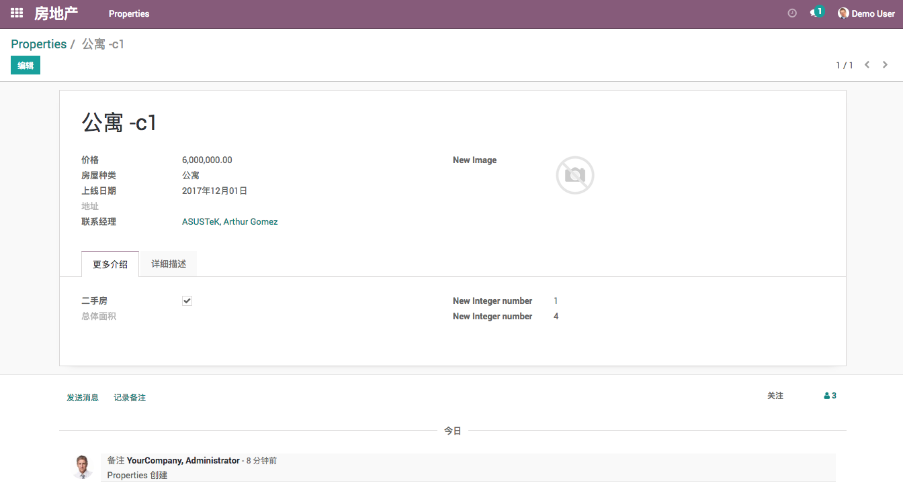Open the ASUSTeK, Arthur Gomez link
The height and width of the screenshot is (489, 903).
point(230,222)
